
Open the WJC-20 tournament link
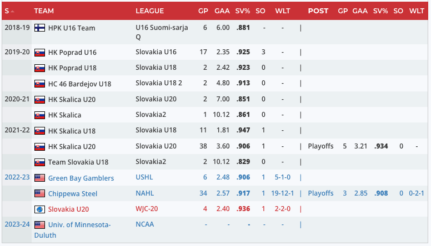[147, 209]
